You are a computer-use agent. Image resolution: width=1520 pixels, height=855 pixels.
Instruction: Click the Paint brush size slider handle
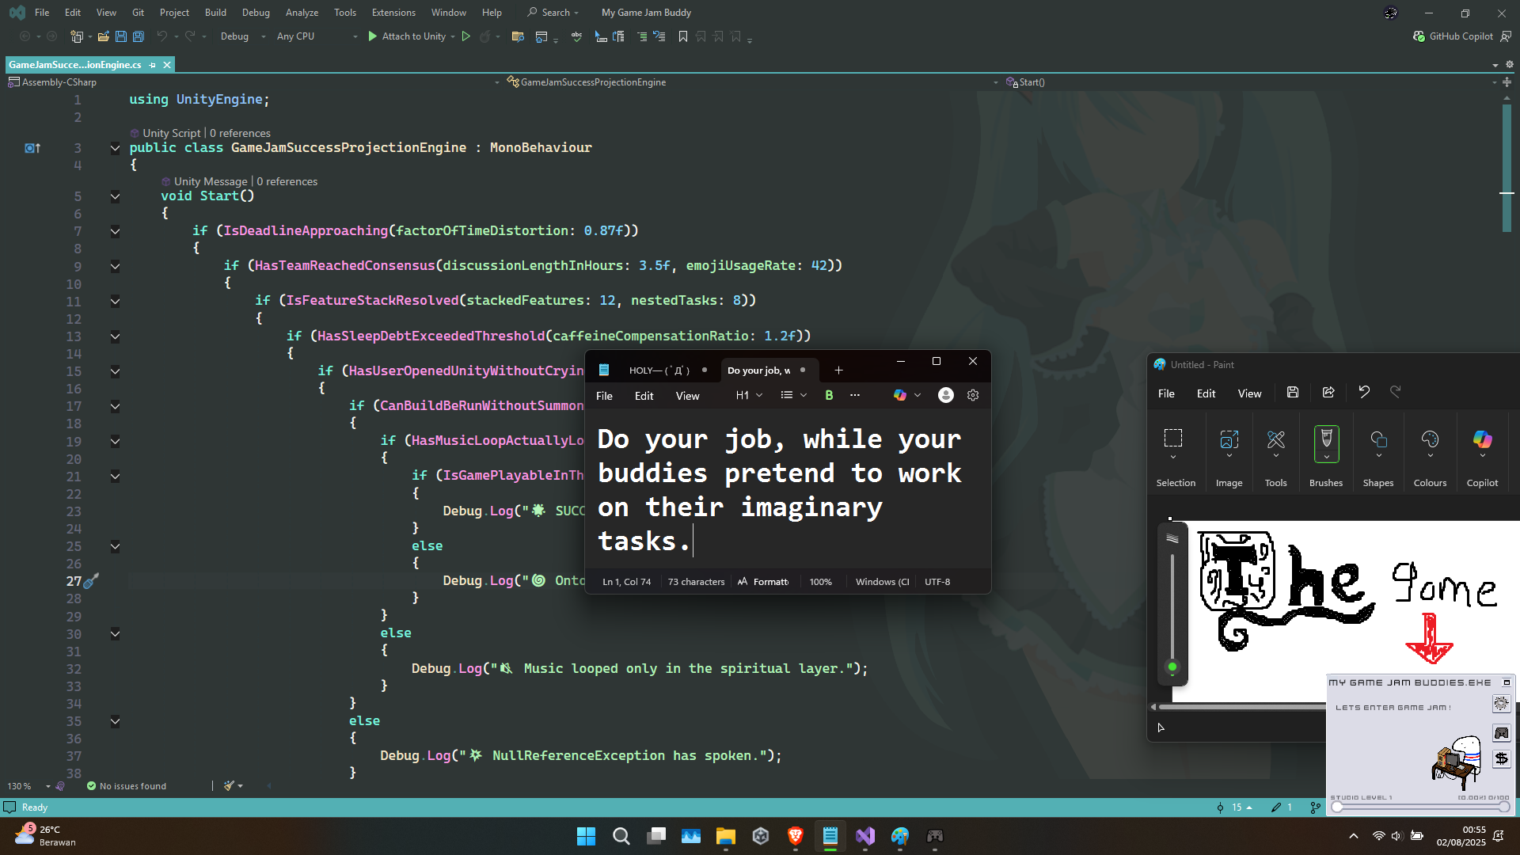point(1172,667)
